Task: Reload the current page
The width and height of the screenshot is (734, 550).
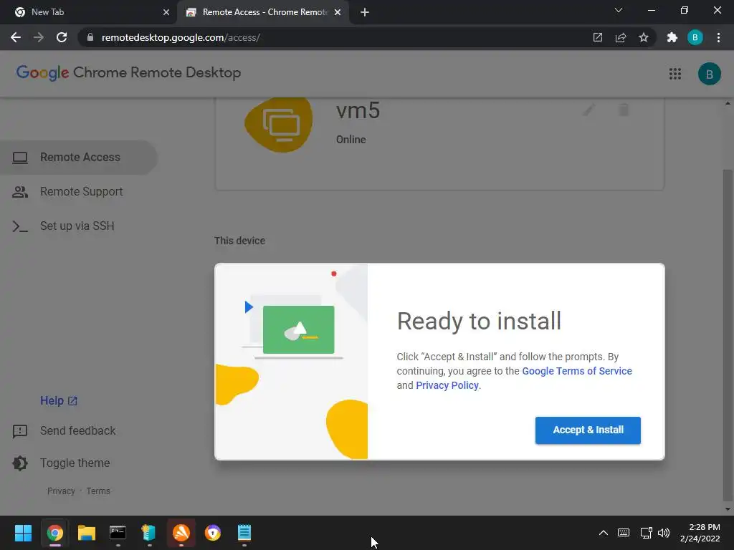Action: pos(62,37)
